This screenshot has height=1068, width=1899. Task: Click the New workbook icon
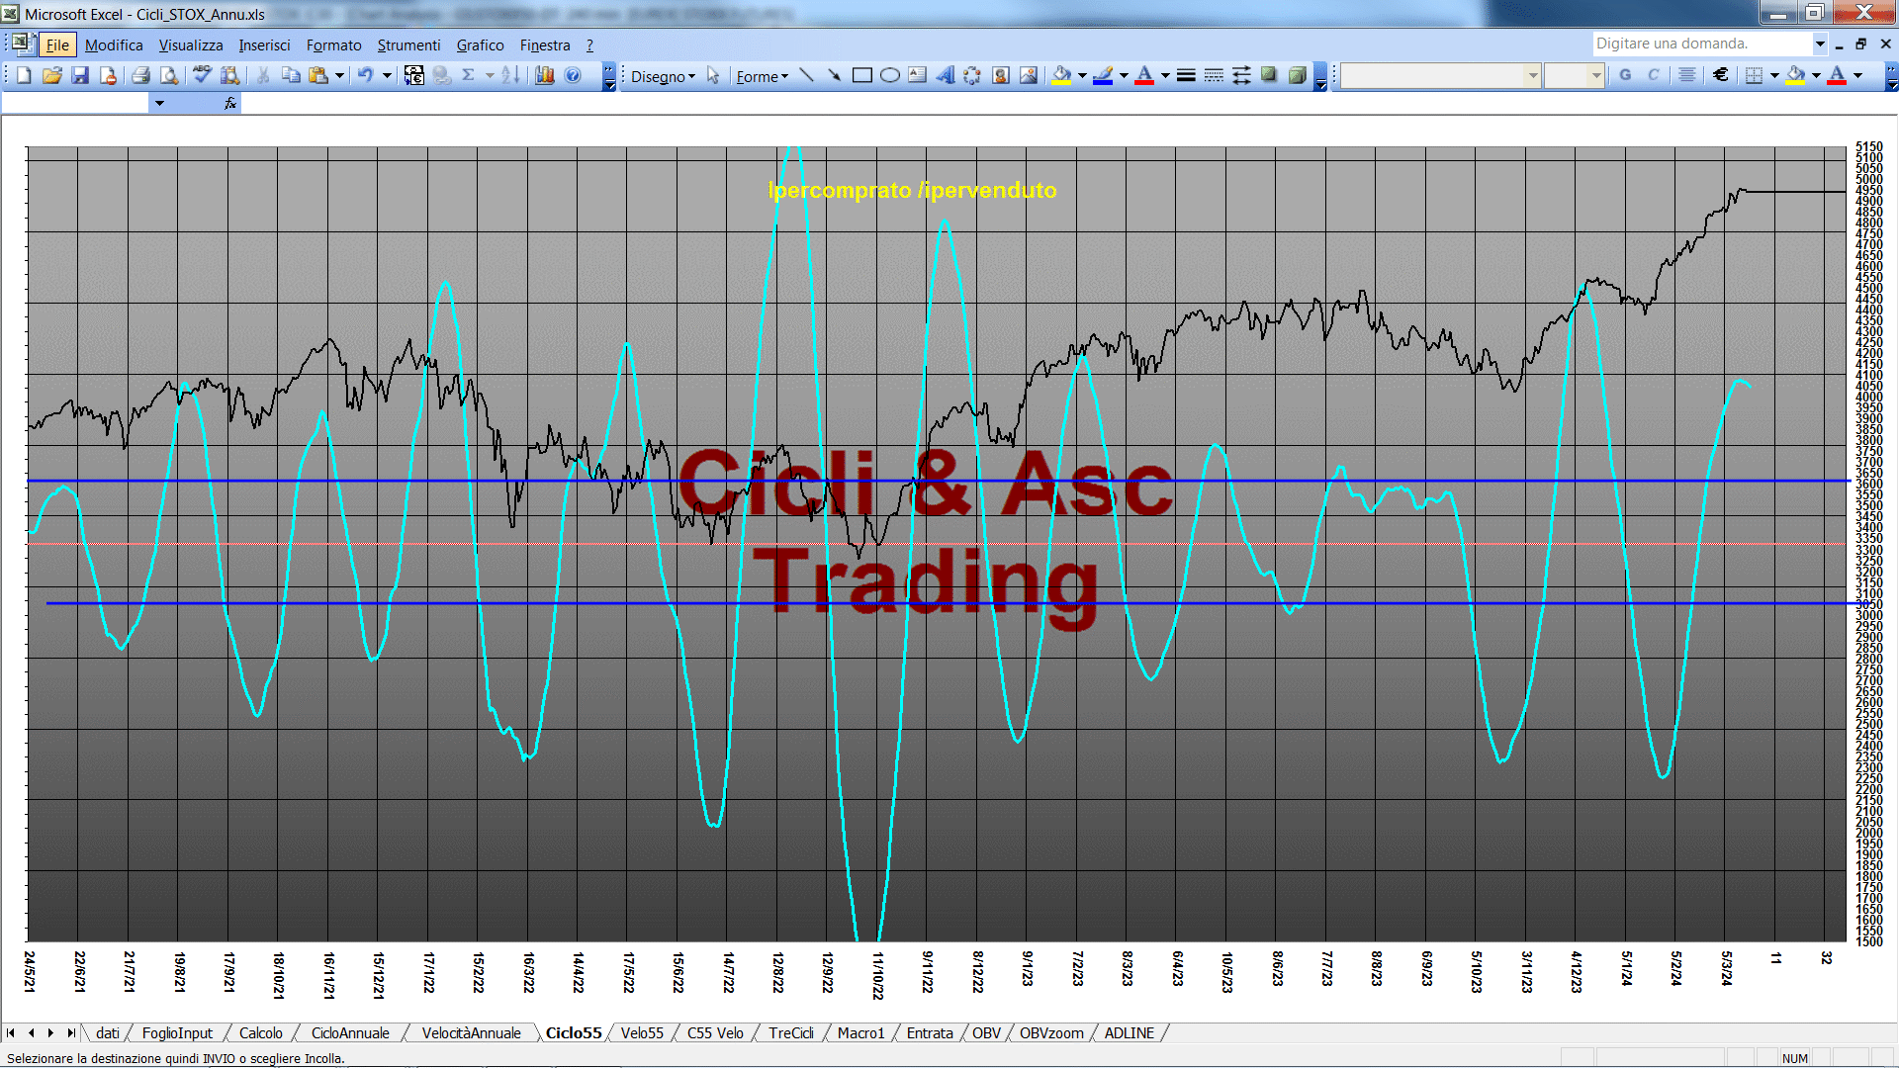click(24, 76)
